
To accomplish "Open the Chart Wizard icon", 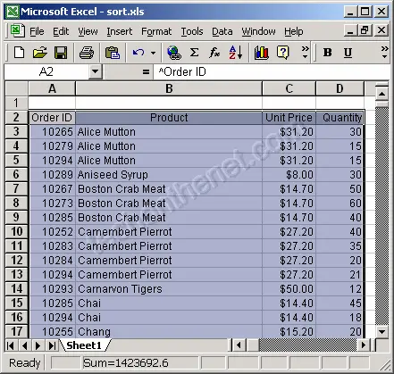I will click(262, 53).
